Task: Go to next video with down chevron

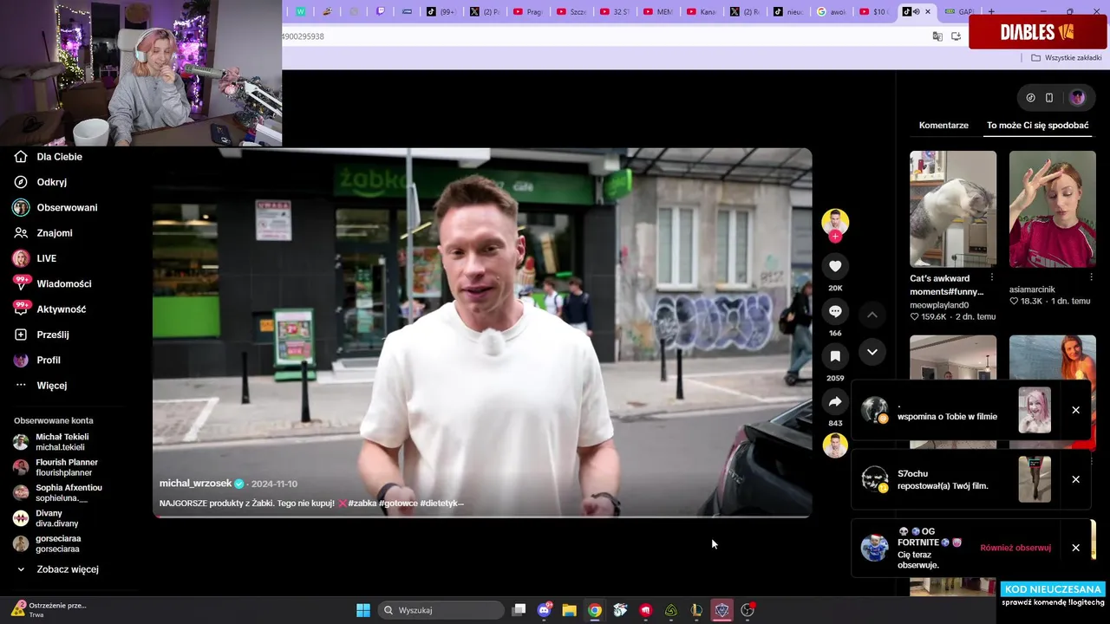Action: pos(872,352)
